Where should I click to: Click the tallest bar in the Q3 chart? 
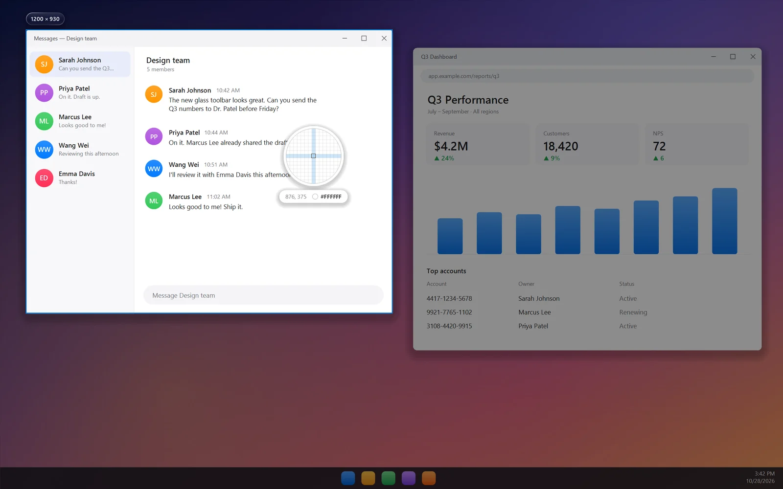[724, 221]
